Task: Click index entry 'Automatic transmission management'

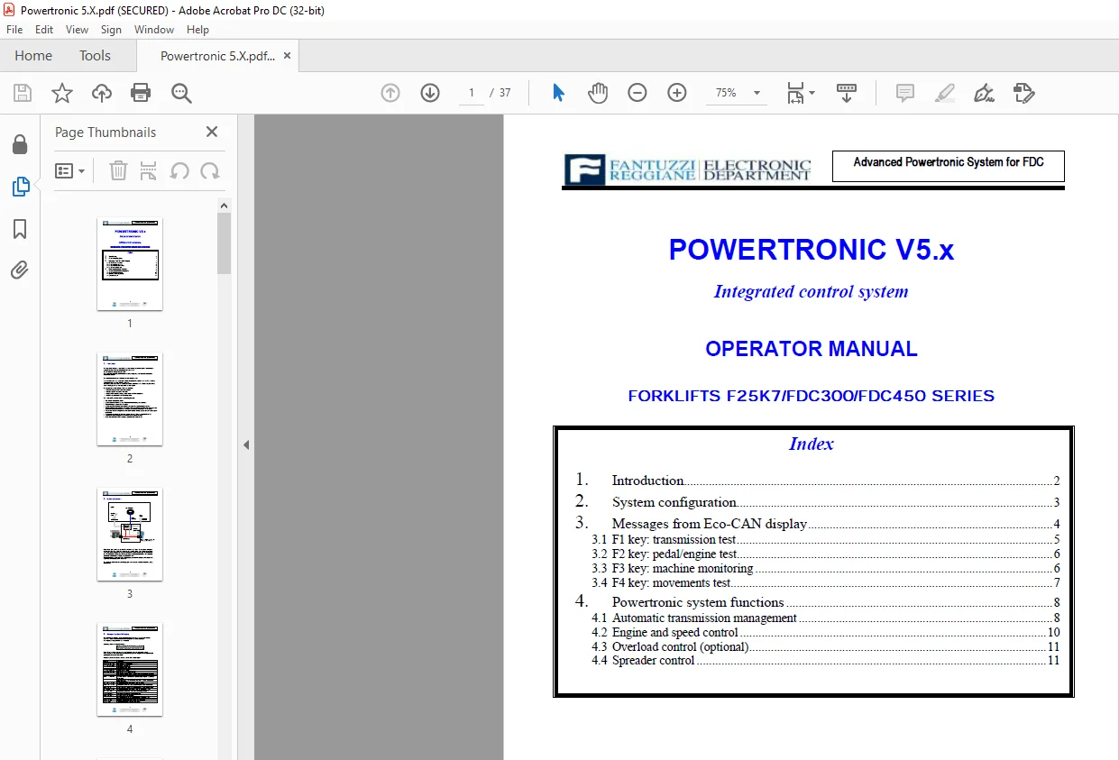Action: [x=704, y=618]
